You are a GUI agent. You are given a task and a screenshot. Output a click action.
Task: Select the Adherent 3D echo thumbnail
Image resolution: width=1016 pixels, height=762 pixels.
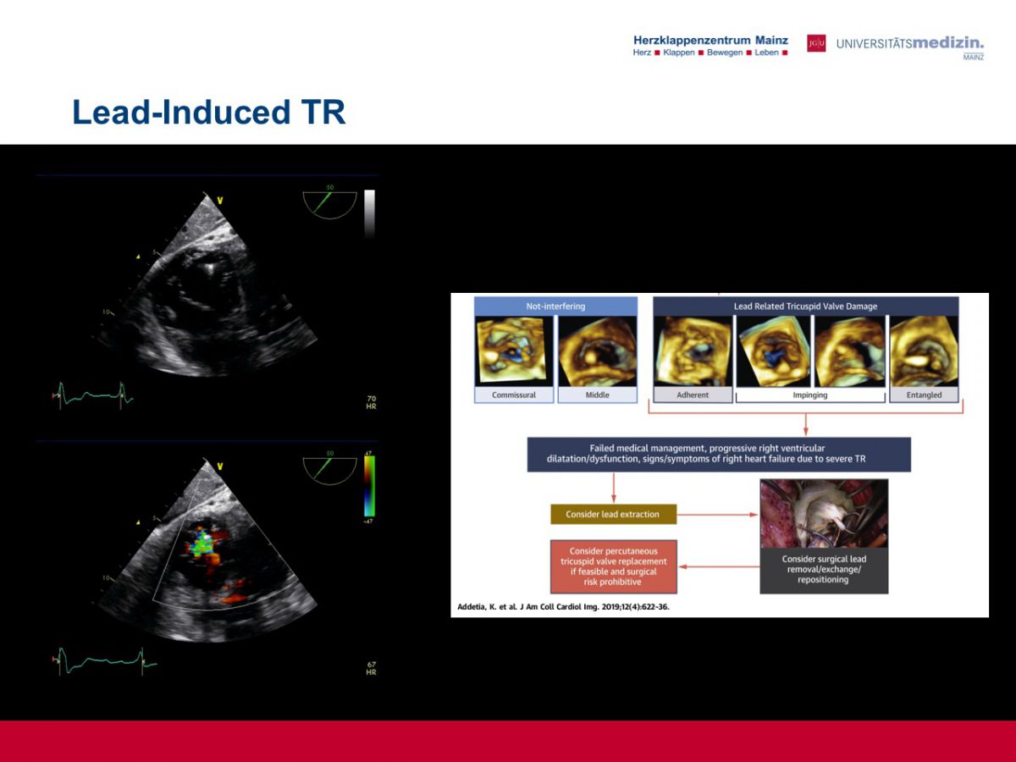tap(693, 351)
